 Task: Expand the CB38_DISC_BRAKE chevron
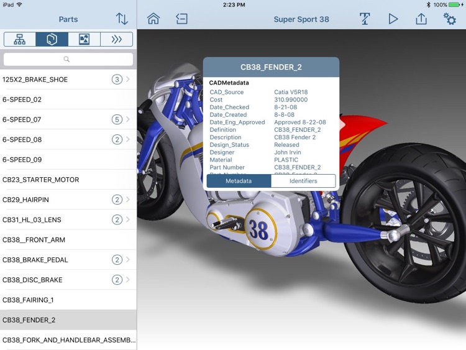pyautogui.click(x=128, y=280)
